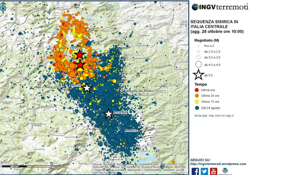Click the legend star for magnitude 5.0
Image resolution: width=283 pixels, height=175 pixels.
199,75
